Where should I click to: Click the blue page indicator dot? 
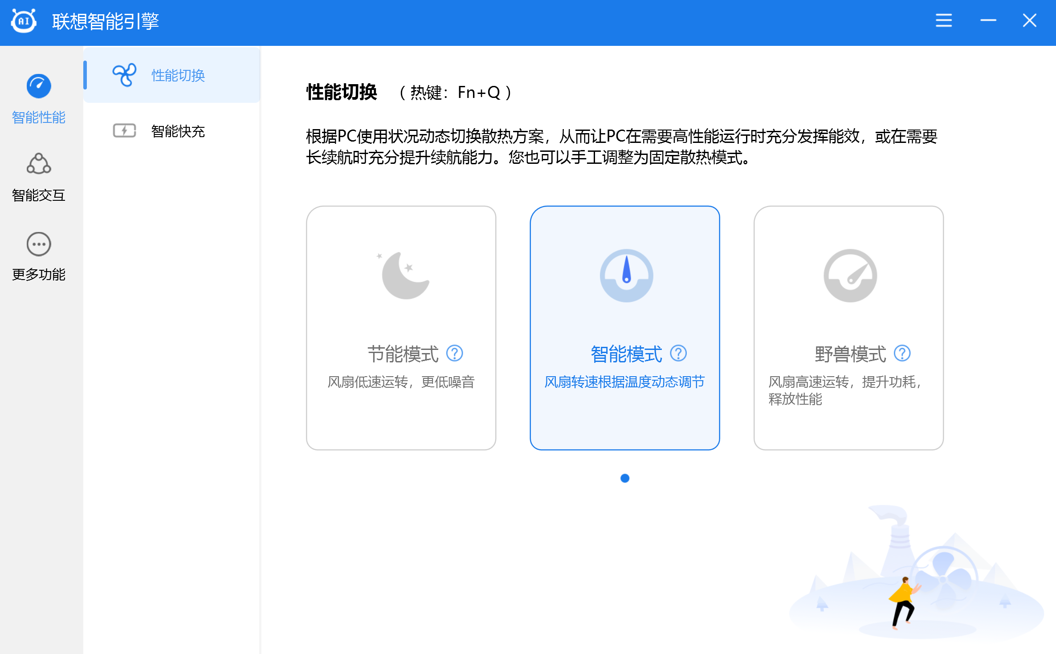pos(625,478)
